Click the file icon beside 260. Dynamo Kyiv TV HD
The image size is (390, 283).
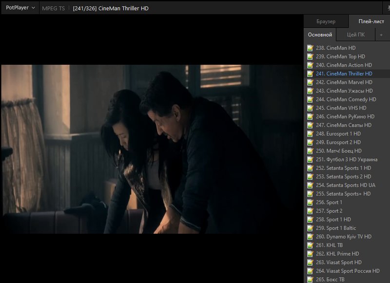tap(310, 237)
